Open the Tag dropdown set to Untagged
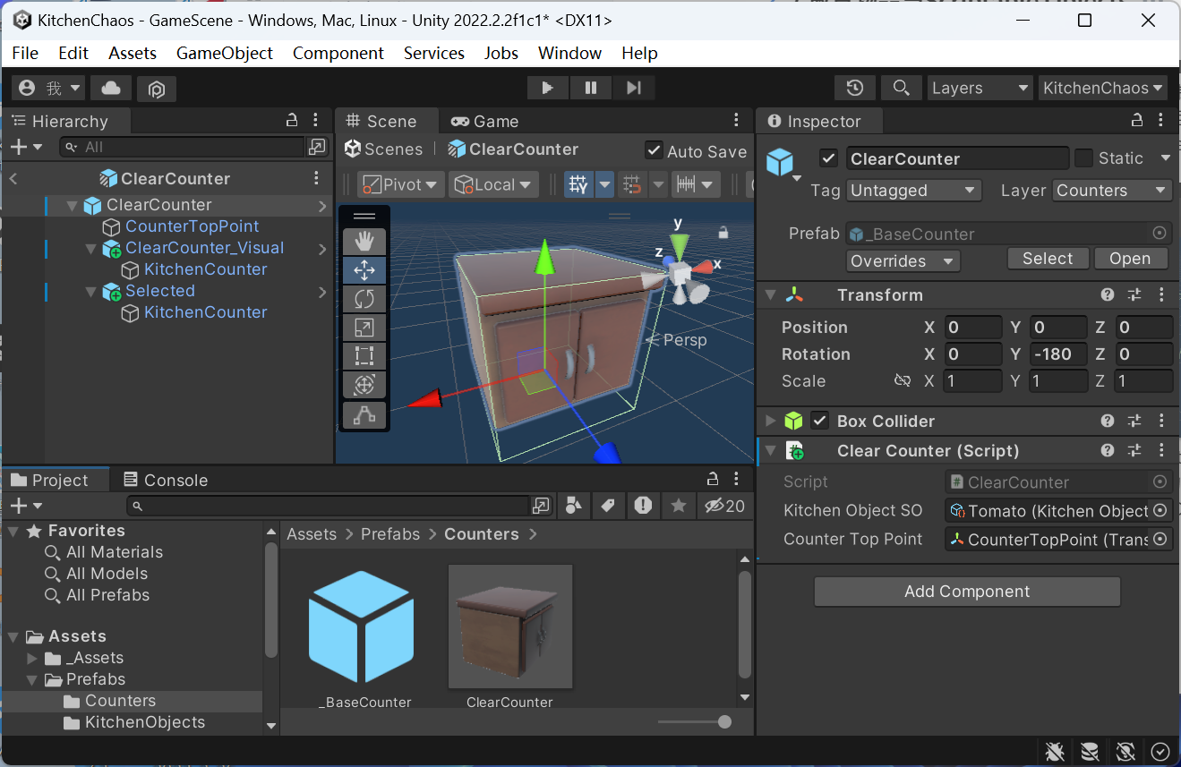1181x767 pixels. tap(913, 190)
